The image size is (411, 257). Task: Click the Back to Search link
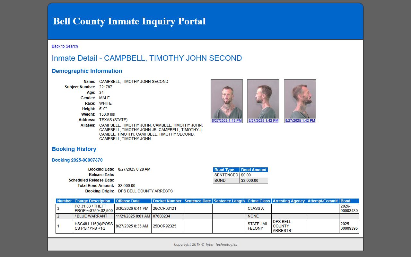(x=65, y=46)
